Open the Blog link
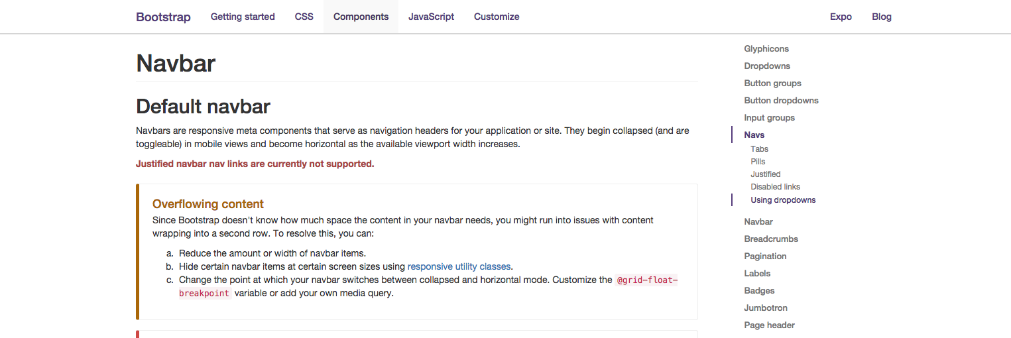 point(882,17)
